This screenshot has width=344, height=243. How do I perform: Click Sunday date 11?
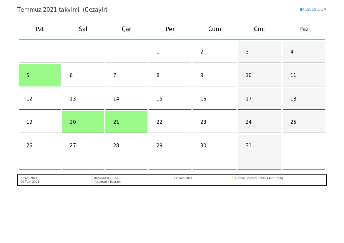click(304, 75)
